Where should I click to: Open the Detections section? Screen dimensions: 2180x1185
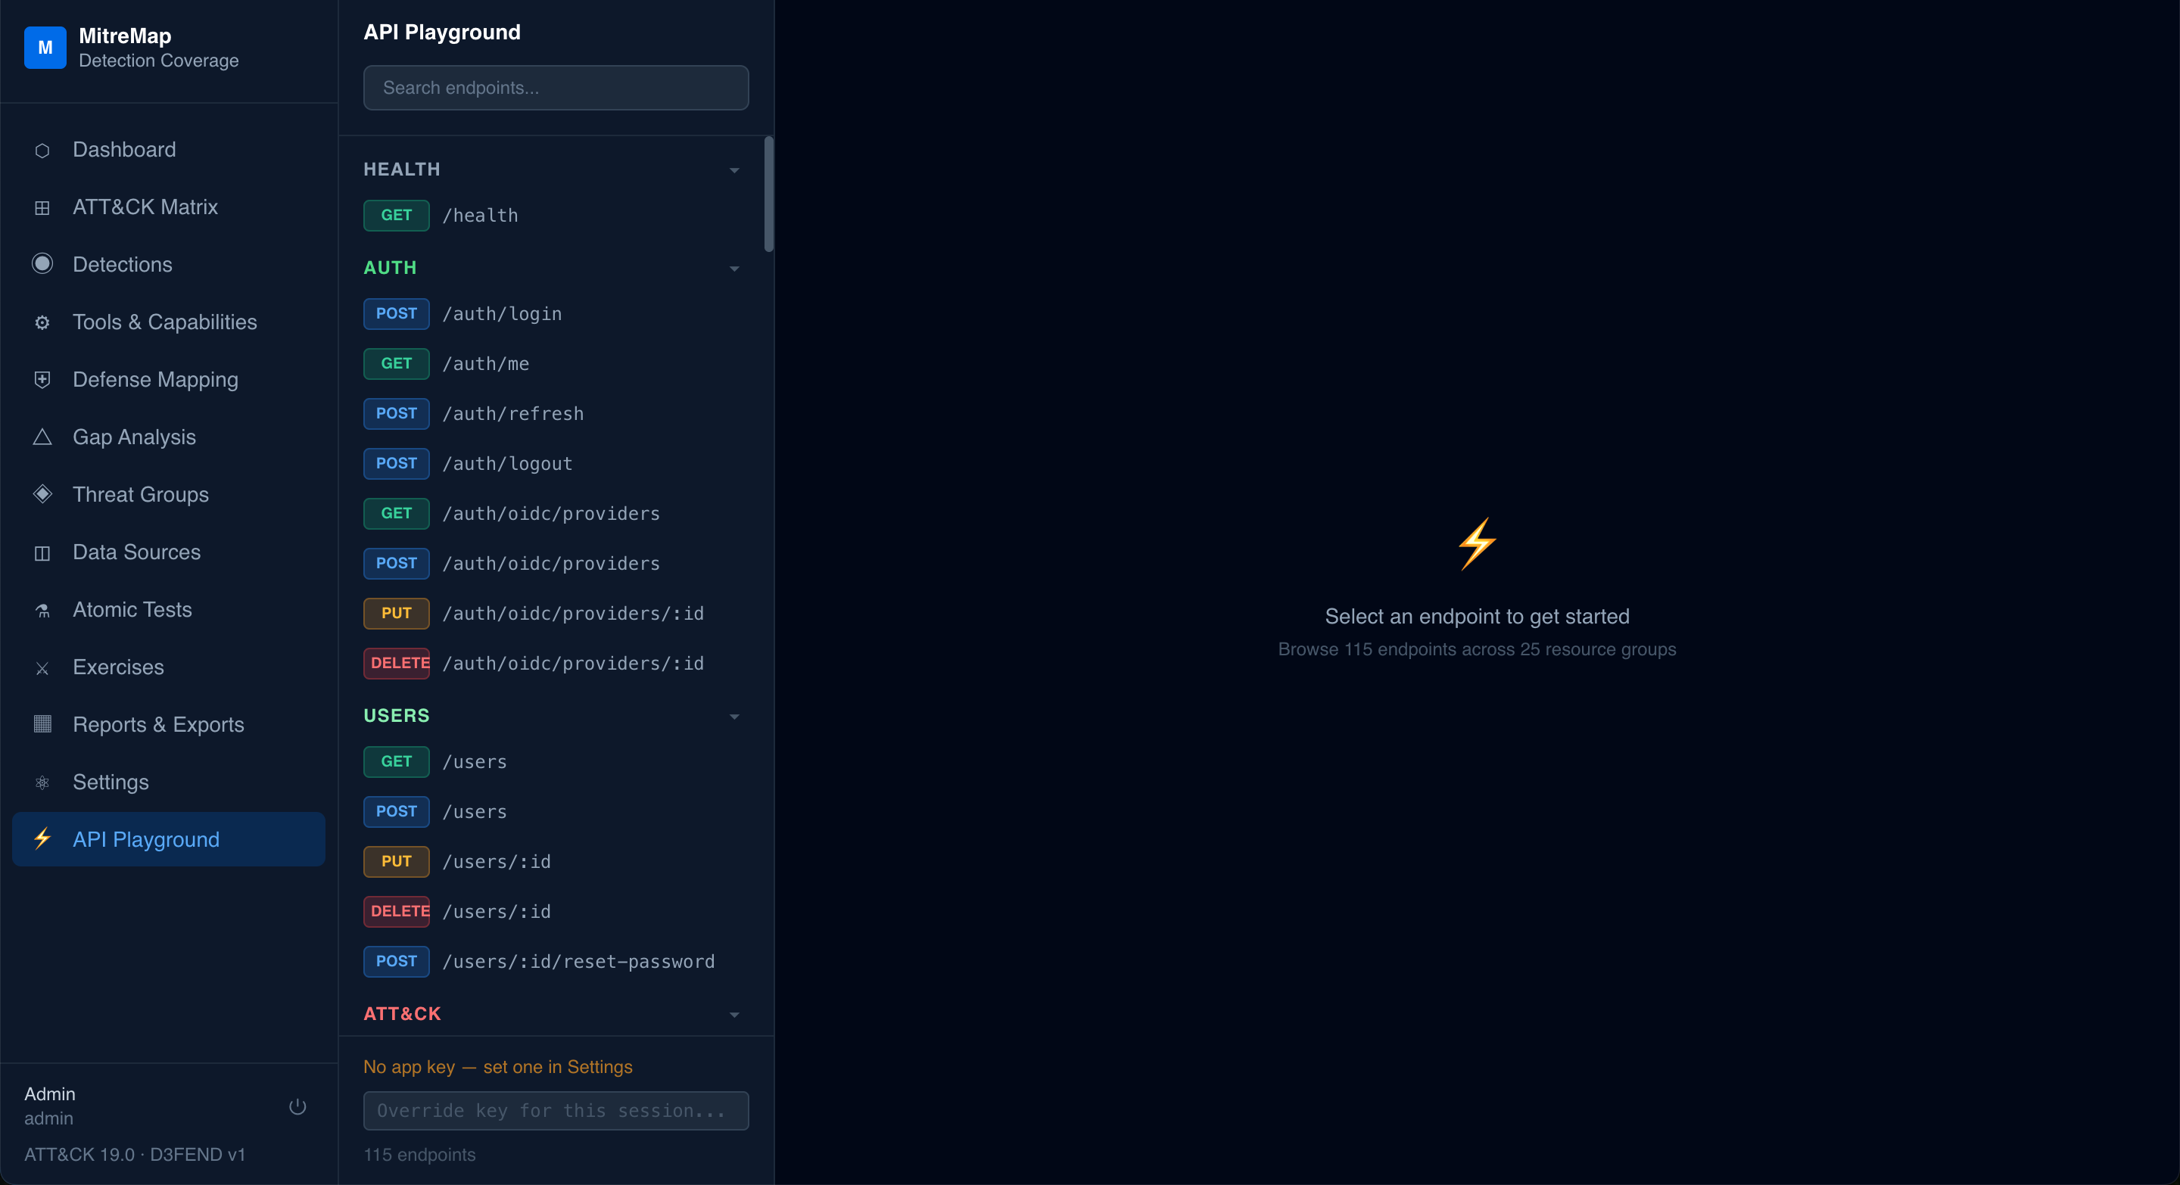(x=168, y=265)
